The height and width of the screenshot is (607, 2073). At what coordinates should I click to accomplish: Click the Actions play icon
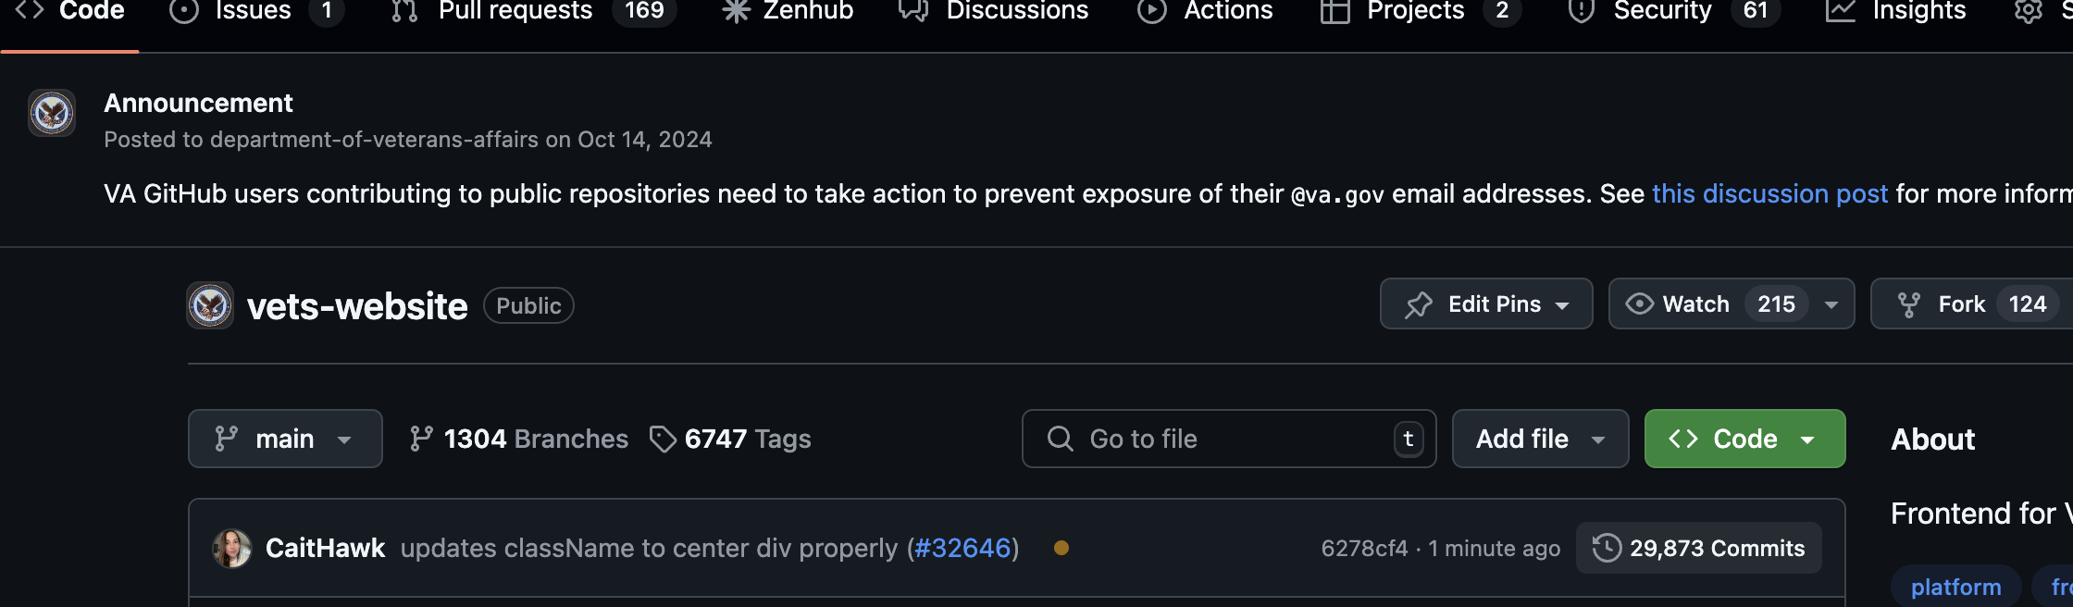pyautogui.click(x=1151, y=12)
